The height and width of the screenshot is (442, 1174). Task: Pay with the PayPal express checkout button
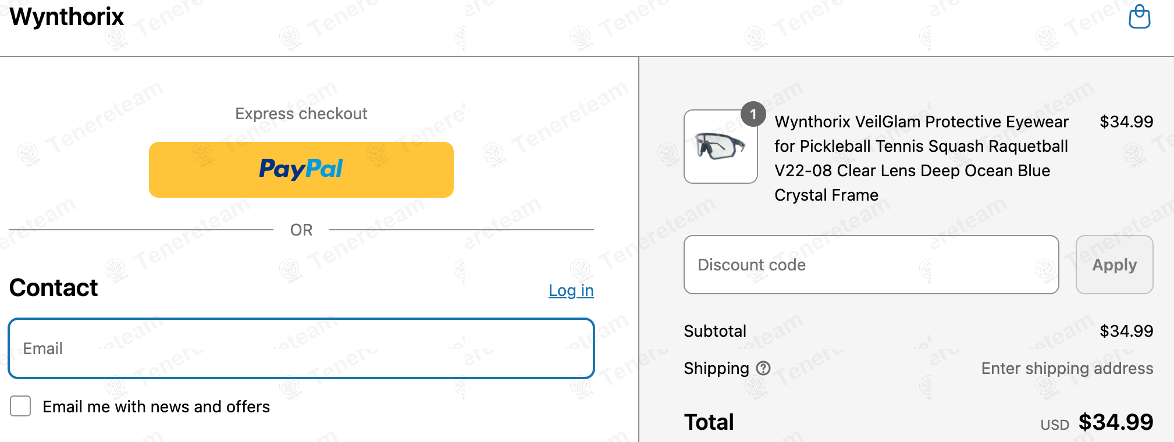(x=301, y=170)
